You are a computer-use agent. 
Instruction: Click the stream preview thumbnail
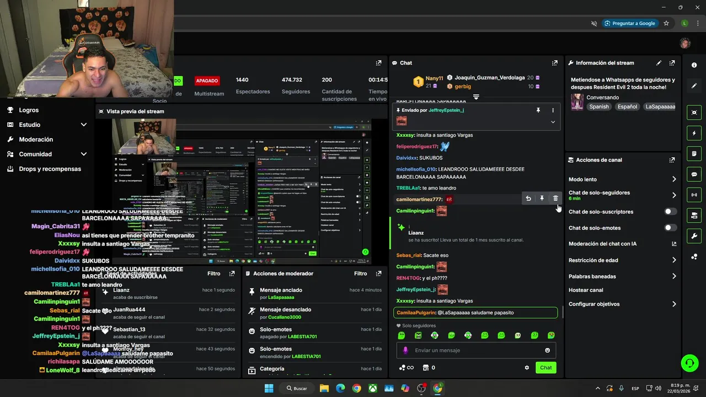coord(242,192)
